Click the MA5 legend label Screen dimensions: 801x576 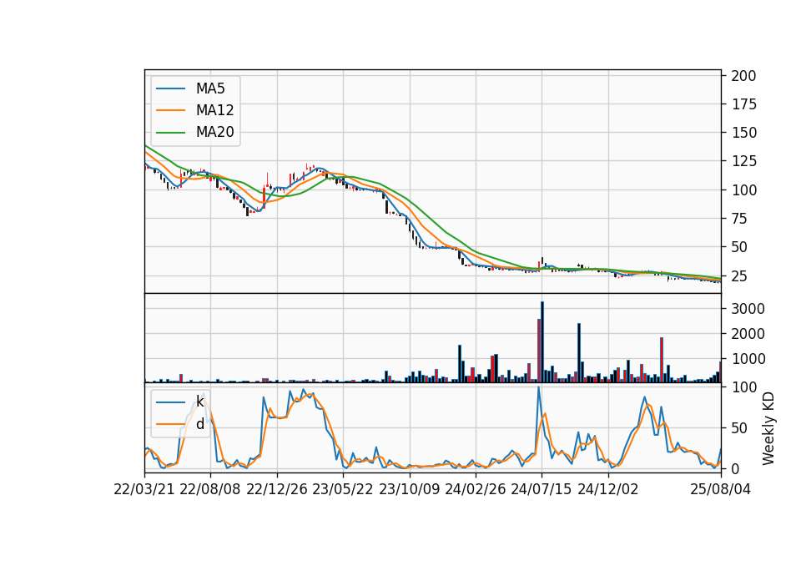click(210, 88)
